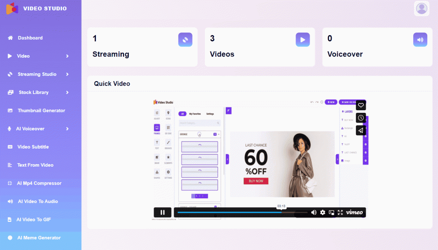438x250 pixels.
Task: Click the Videos card play icon
Action: point(302,39)
